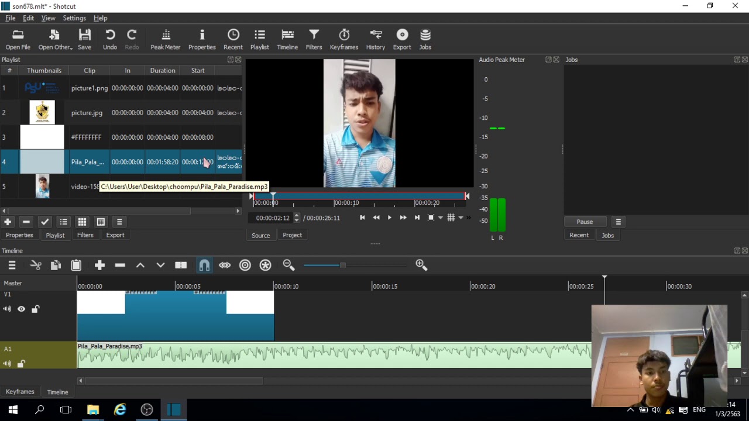Toggle ripple trim and drop
Screen dimensions: 749x421
coord(245,265)
